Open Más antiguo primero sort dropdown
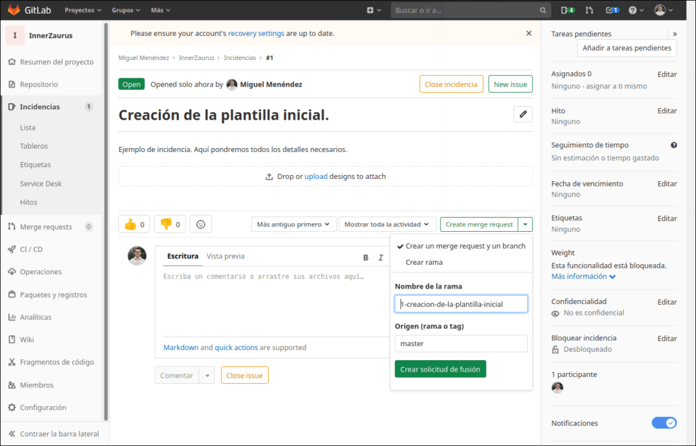 [293, 224]
